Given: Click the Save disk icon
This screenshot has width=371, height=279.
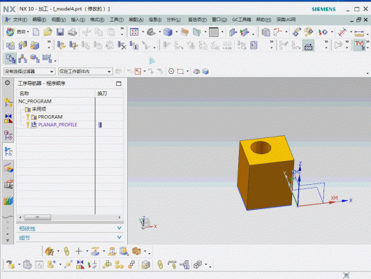Looking at the screenshot, I should pos(60,32).
